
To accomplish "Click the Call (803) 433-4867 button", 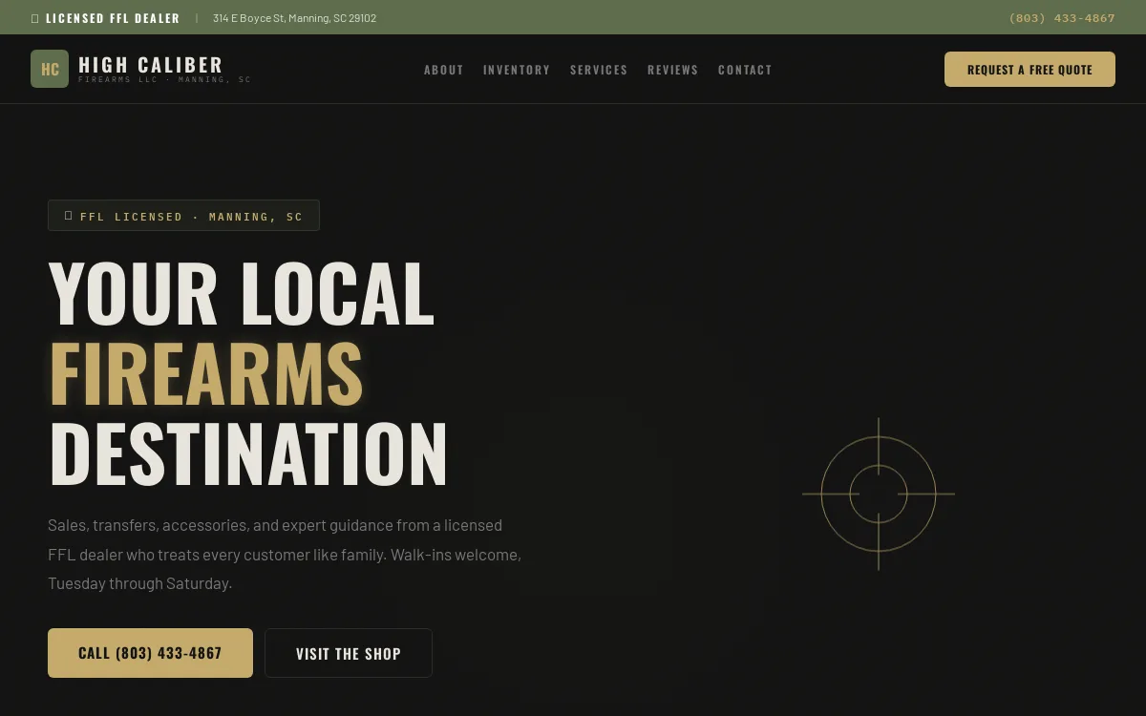I will (150, 653).
